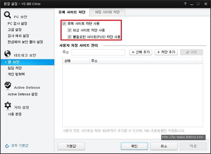The height and width of the screenshot is (154, 211).
Task: Click the 삭제 button
Action: 191,52
